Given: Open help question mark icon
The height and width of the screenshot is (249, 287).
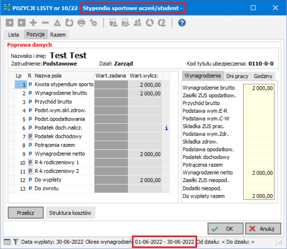Looking at the screenshot, I should [182, 23].
